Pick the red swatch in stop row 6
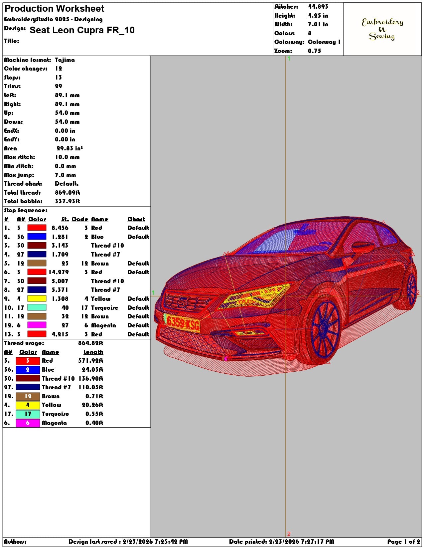 click(37, 272)
